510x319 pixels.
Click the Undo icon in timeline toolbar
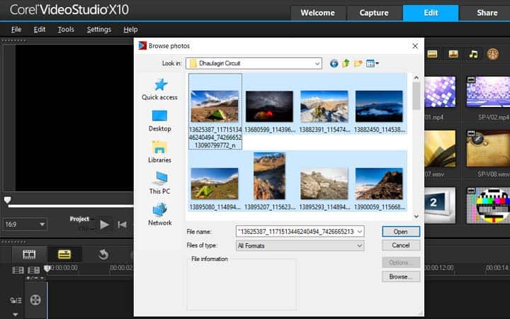pos(103,254)
